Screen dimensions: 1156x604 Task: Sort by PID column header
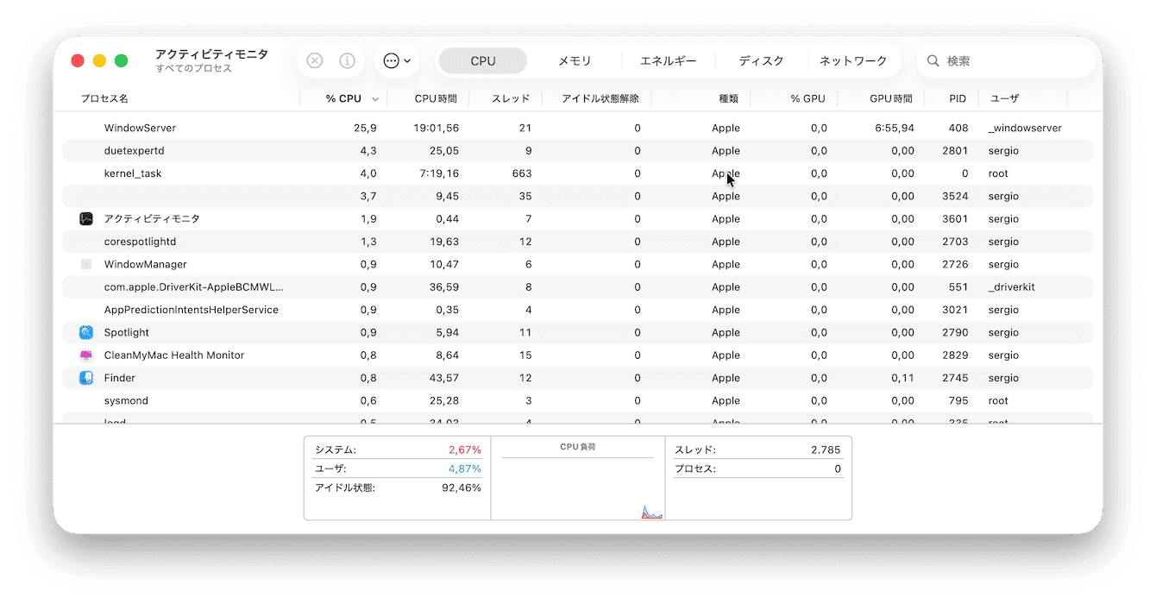point(958,98)
